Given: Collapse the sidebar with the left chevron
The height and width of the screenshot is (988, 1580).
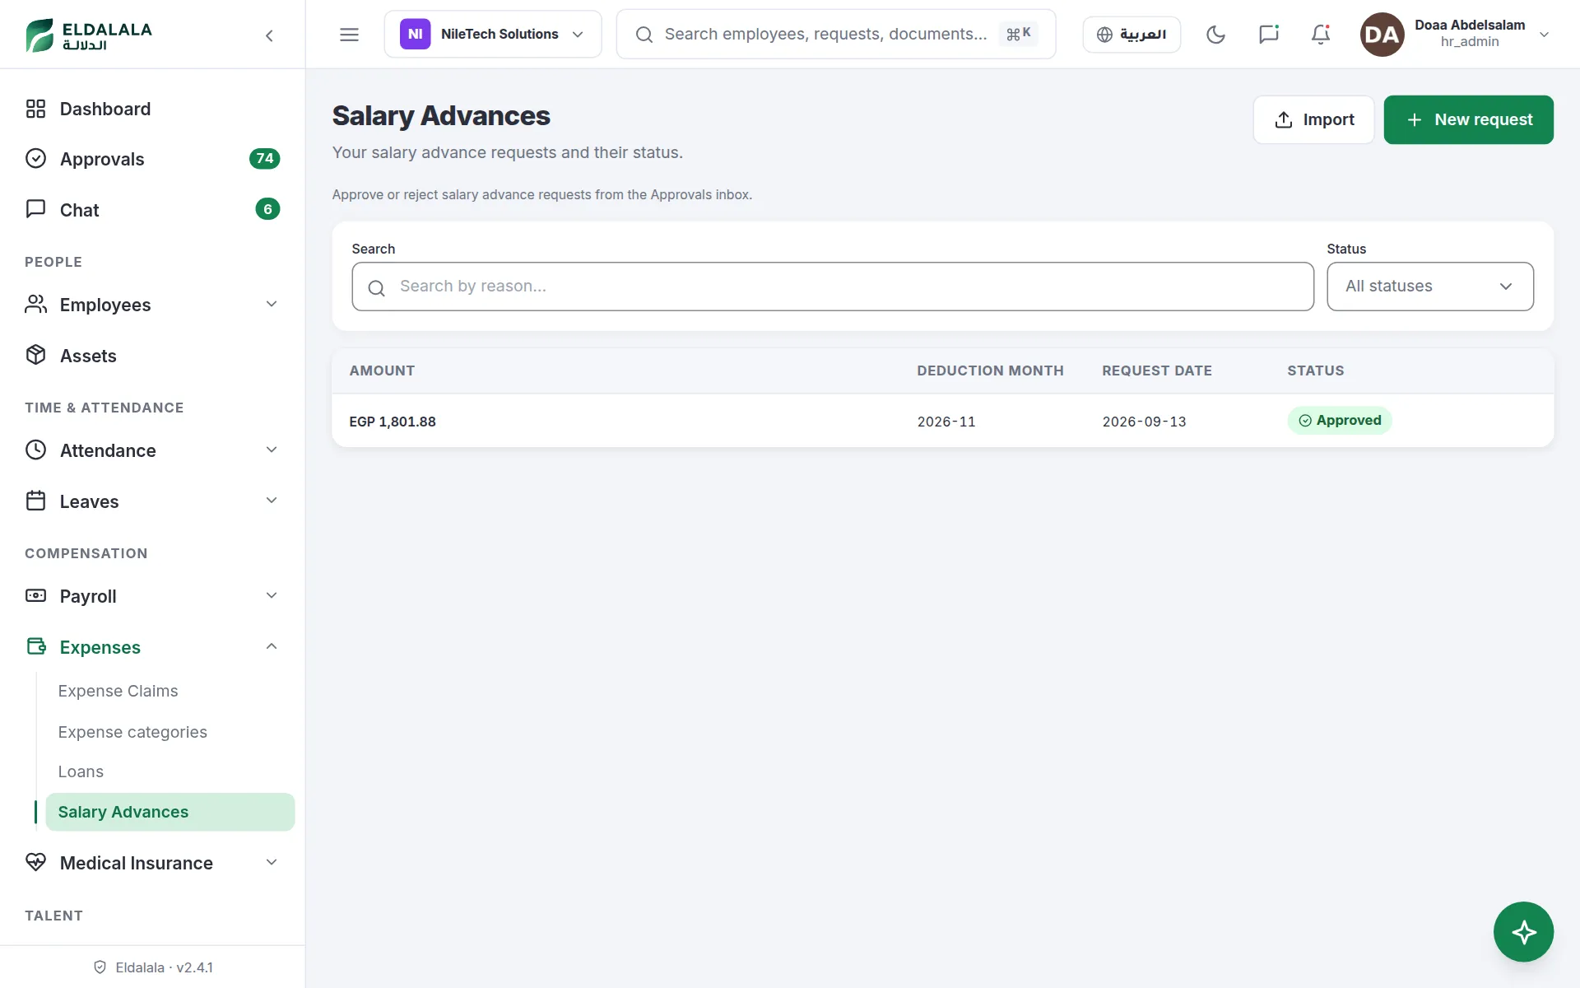Looking at the screenshot, I should point(269,35).
